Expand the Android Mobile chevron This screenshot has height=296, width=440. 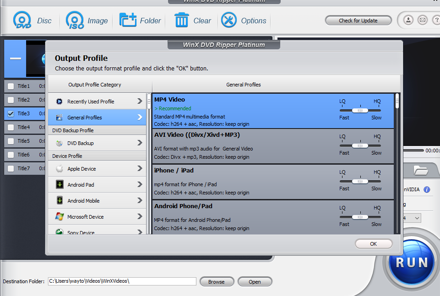140,200
